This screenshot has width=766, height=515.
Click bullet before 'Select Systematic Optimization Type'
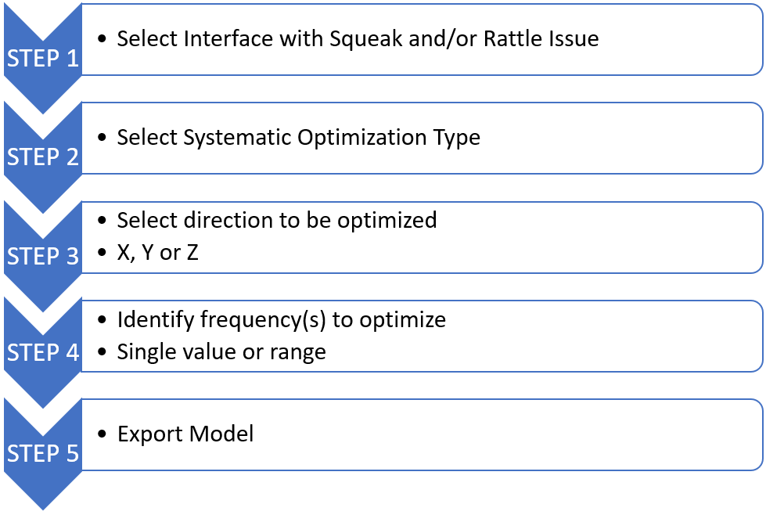click(x=102, y=139)
